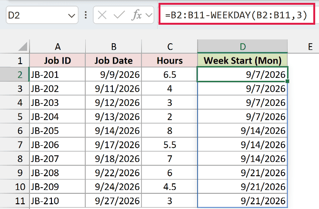Image resolution: width=319 pixels, height=209 pixels.
Task: Click the 'Job Date' header cell
Action: 113,60
